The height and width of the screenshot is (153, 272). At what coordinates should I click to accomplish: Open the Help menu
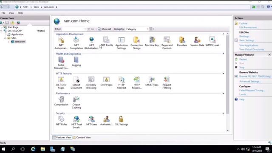tap(20, 13)
